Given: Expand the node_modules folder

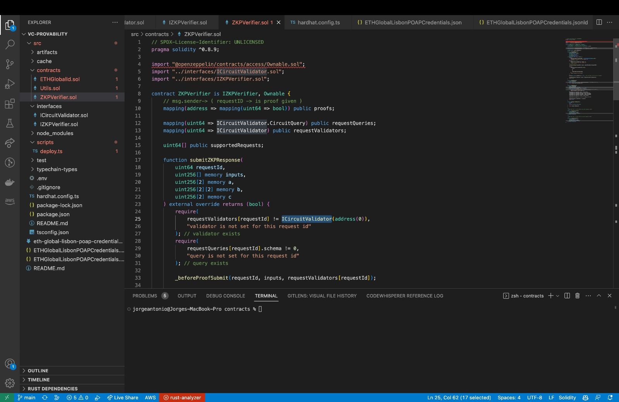Looking at the screenshot, I should point(72,133).
